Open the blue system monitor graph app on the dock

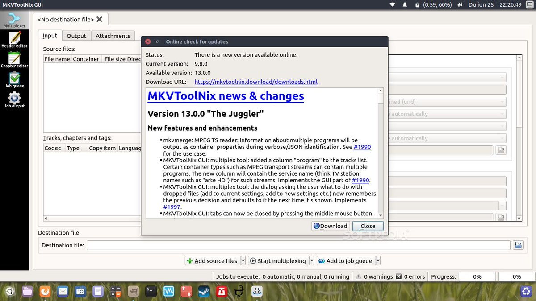point(169,292)
